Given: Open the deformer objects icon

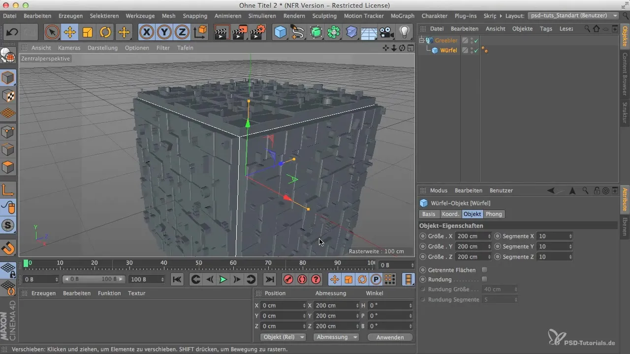Looking at the screenshot, I should 351,32.
